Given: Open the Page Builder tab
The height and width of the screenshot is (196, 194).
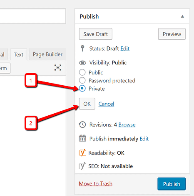Looking at the screenshot, I should click(x=47, y=54).
